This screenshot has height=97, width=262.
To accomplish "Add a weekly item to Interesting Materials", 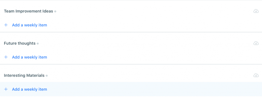I will point(30,89).
